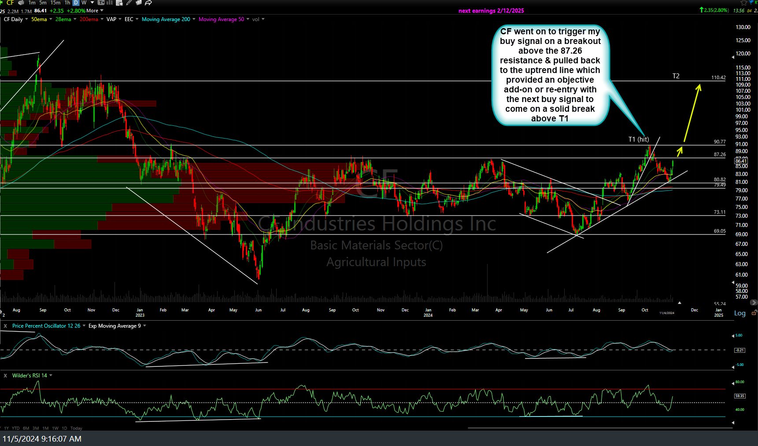Toggle Log scale on price axis
This screenshot has height=446, width=758.
click(x=740, y=313)
